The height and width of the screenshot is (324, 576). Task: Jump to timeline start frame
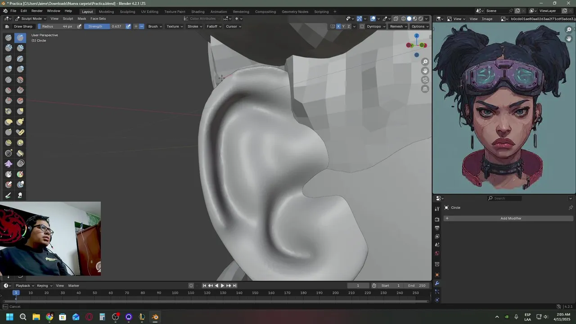point(204,285)
